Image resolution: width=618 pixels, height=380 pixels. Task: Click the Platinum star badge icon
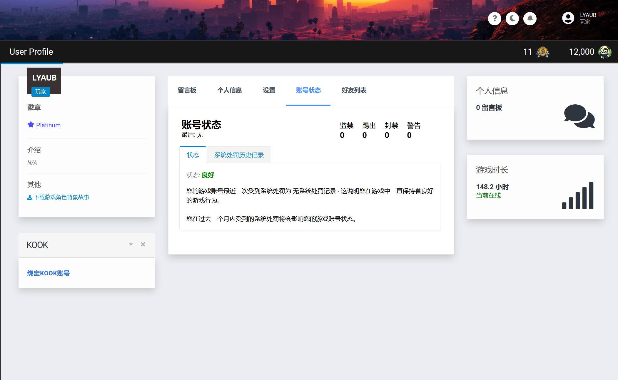tap(31, 125)
